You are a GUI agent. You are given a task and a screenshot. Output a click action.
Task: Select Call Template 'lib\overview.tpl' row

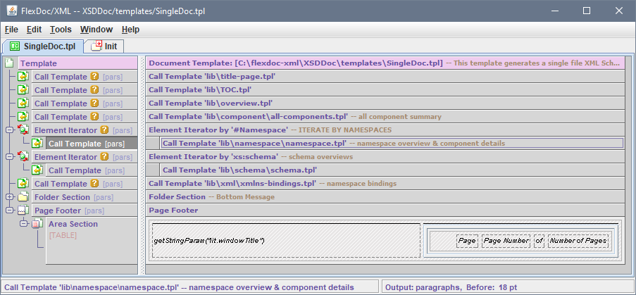(x=385, y=103)
